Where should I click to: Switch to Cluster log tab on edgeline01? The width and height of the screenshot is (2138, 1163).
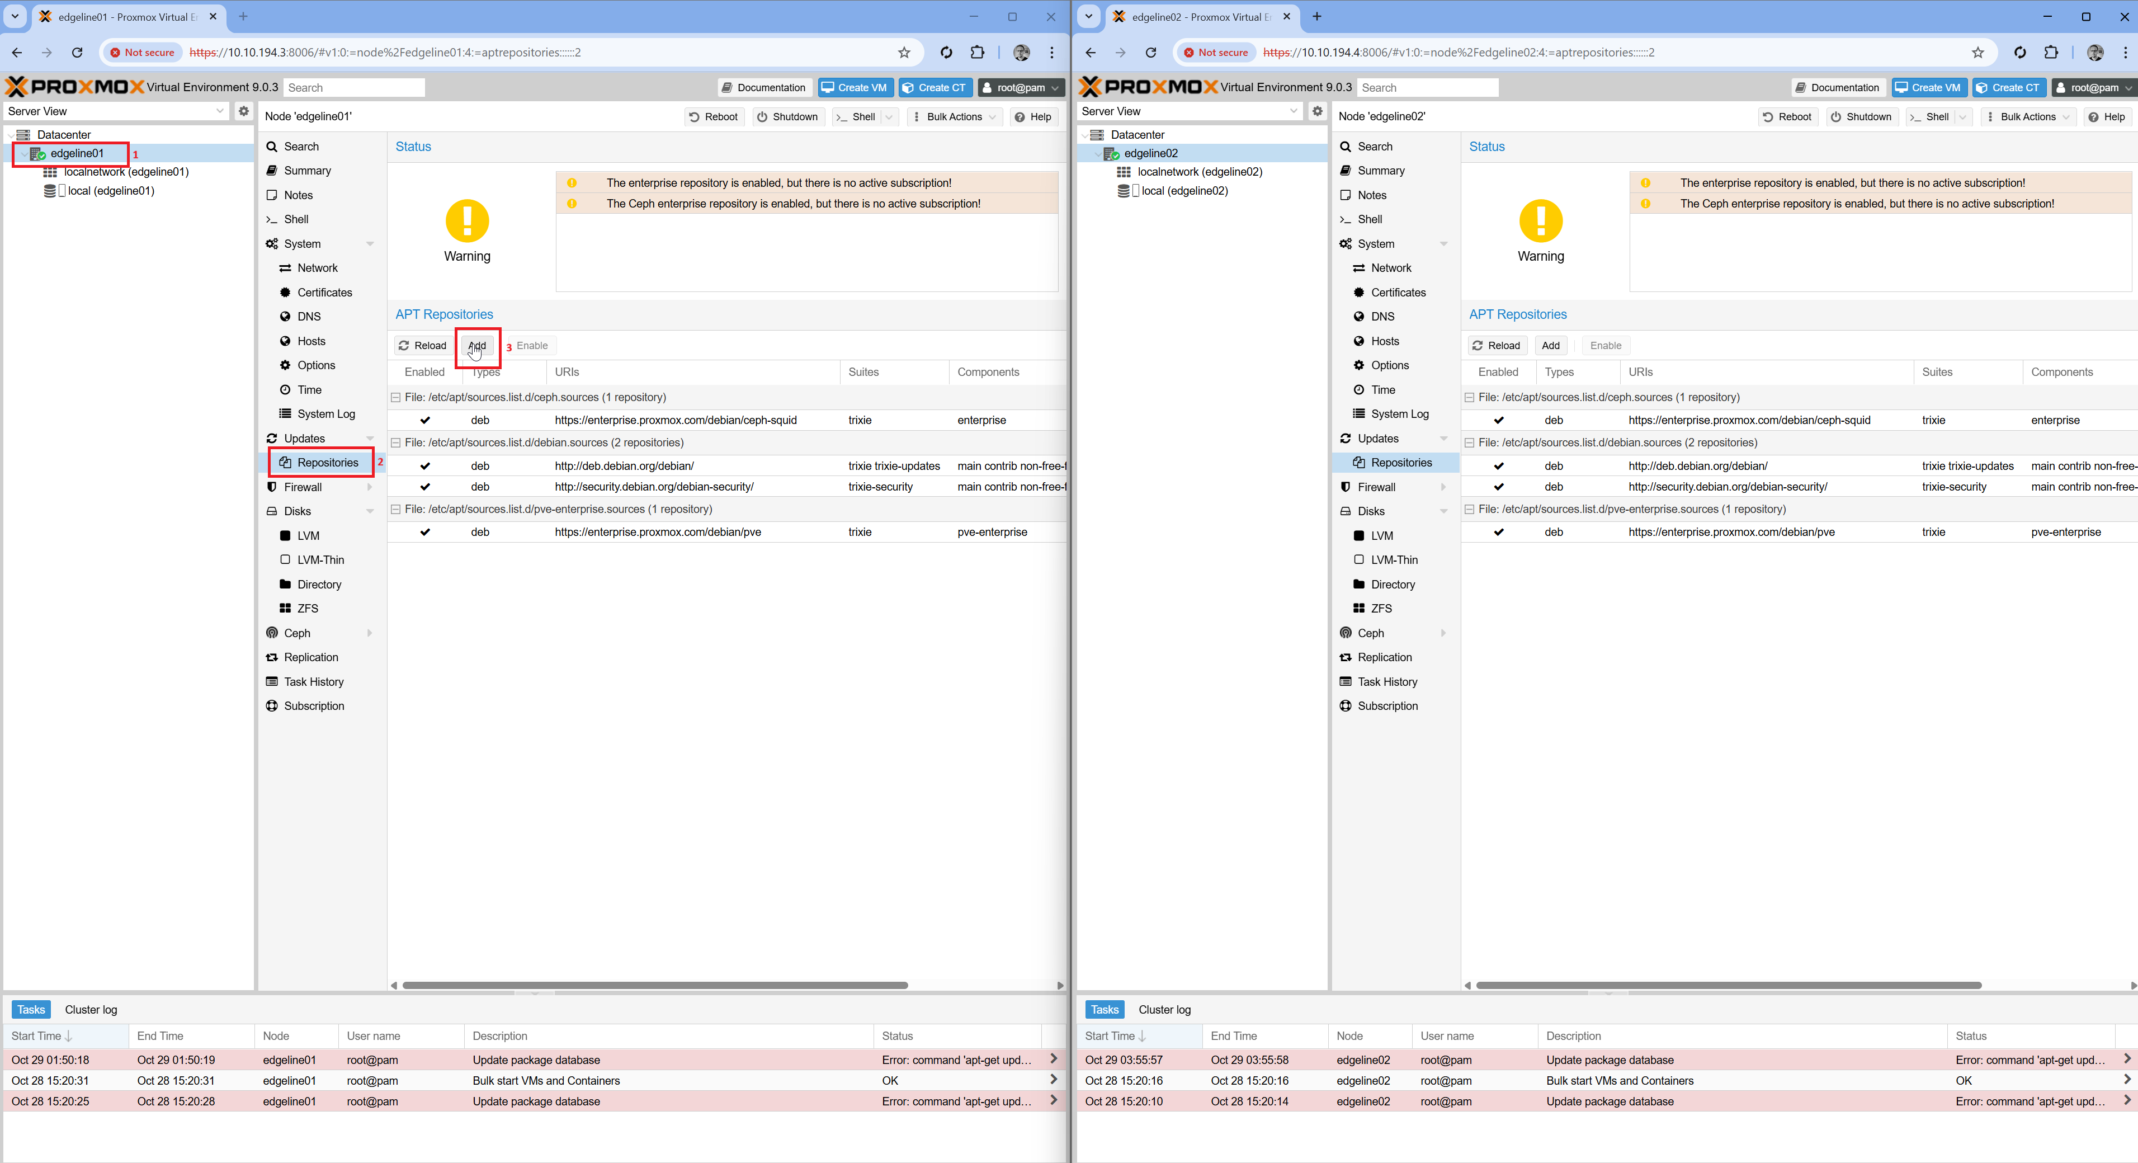point(91,1009)
